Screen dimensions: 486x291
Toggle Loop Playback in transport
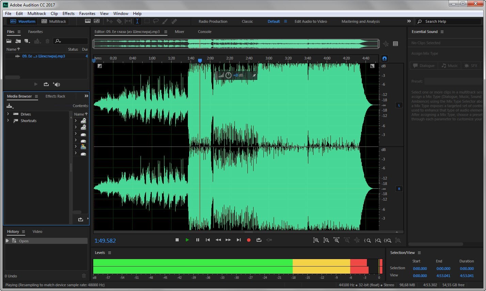point(259,240)
